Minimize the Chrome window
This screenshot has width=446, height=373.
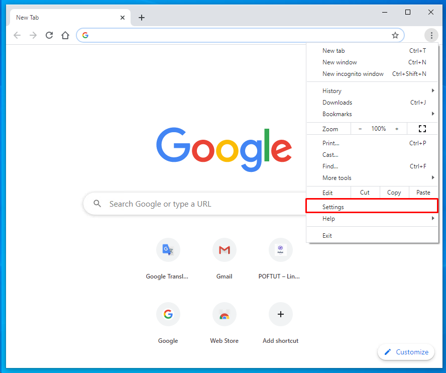point(385,12)
